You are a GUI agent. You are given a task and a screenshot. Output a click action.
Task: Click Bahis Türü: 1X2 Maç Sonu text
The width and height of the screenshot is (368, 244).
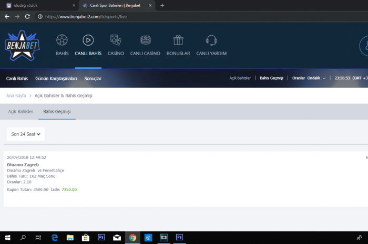coord(31,176)
